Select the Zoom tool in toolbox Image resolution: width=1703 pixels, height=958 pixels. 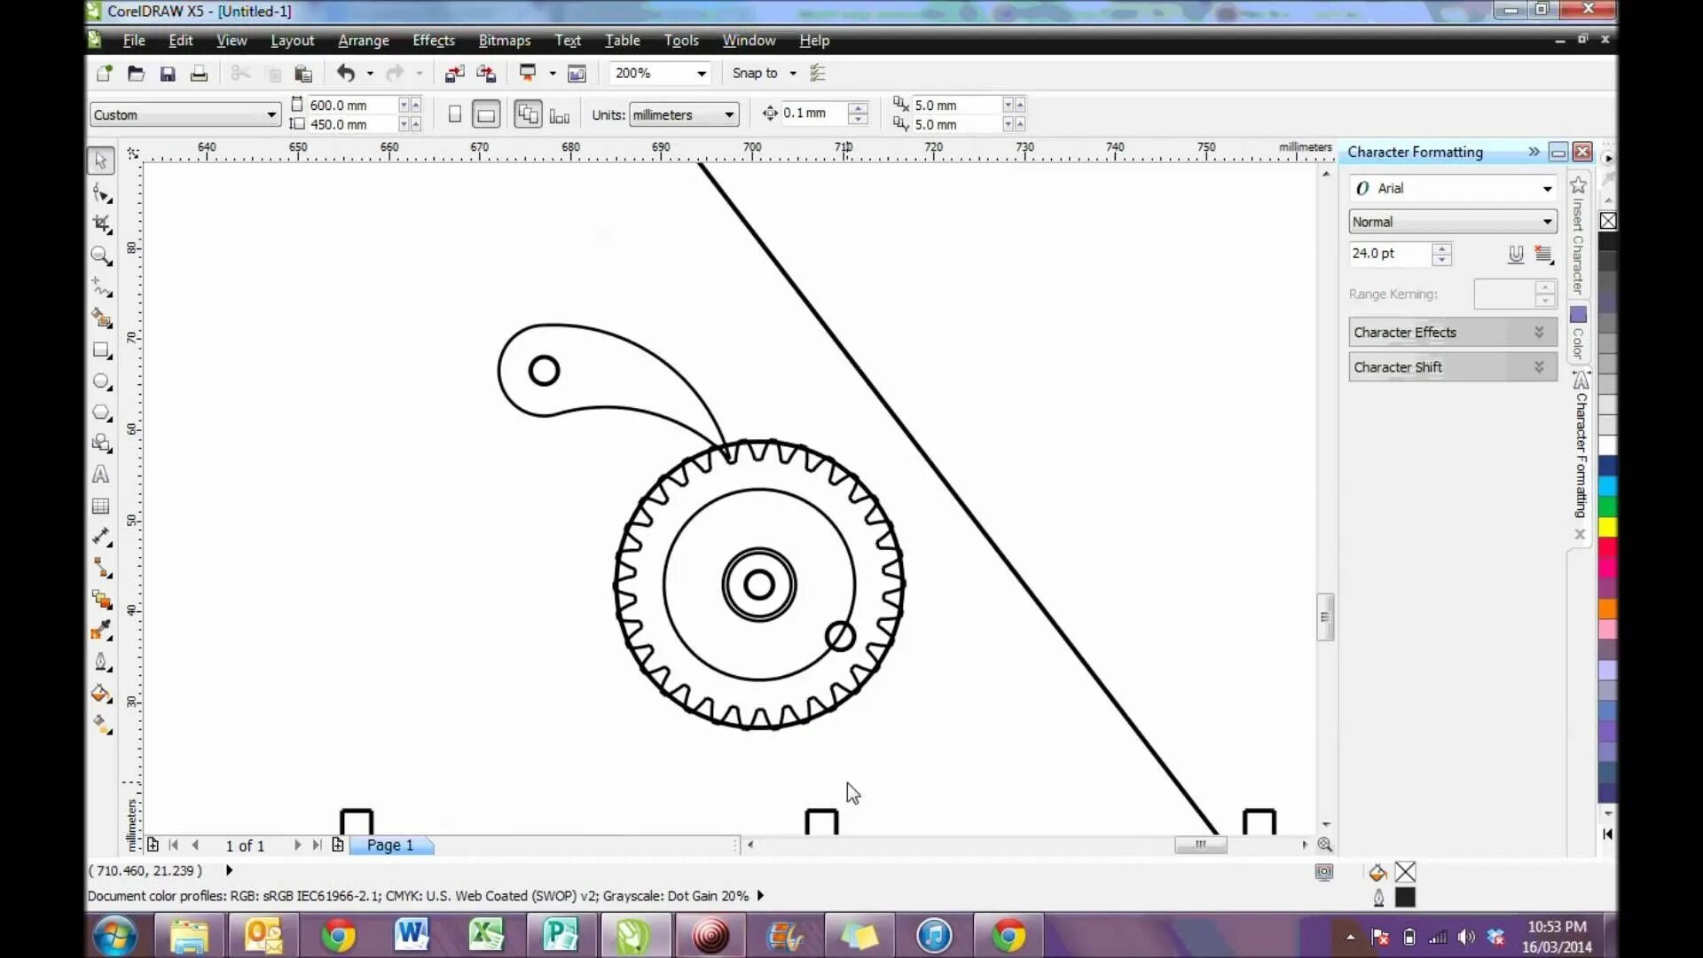[x=101, y=255]
